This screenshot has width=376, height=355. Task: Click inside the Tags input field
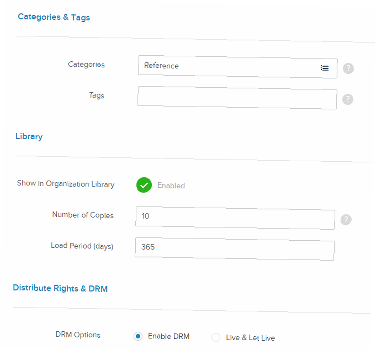coord(237,98)
